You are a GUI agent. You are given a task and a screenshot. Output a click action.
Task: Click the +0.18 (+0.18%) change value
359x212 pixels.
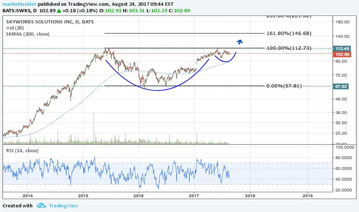(x=80, y=10)
